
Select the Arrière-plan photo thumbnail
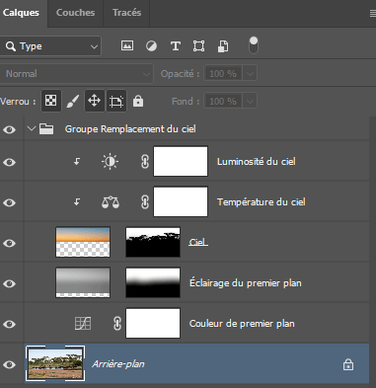[x=55, y=363]
